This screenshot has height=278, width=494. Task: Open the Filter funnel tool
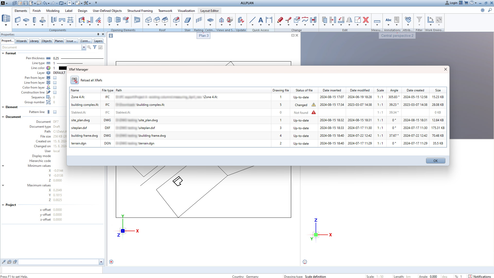[419, 20]
